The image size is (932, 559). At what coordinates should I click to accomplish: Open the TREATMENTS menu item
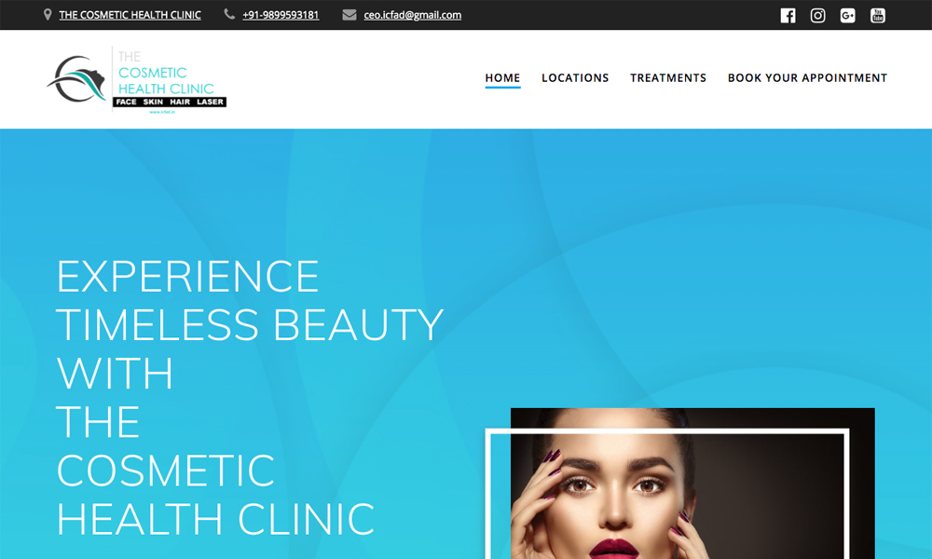point(668,78)
